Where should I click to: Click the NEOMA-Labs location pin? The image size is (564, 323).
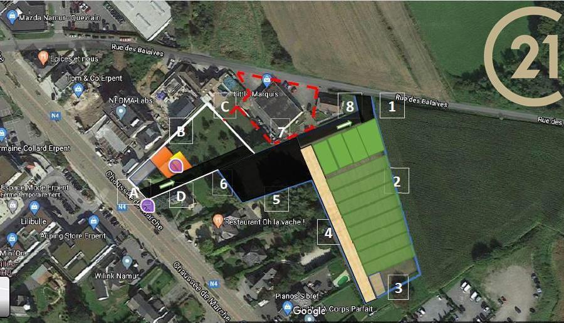(x=121, y=113)
